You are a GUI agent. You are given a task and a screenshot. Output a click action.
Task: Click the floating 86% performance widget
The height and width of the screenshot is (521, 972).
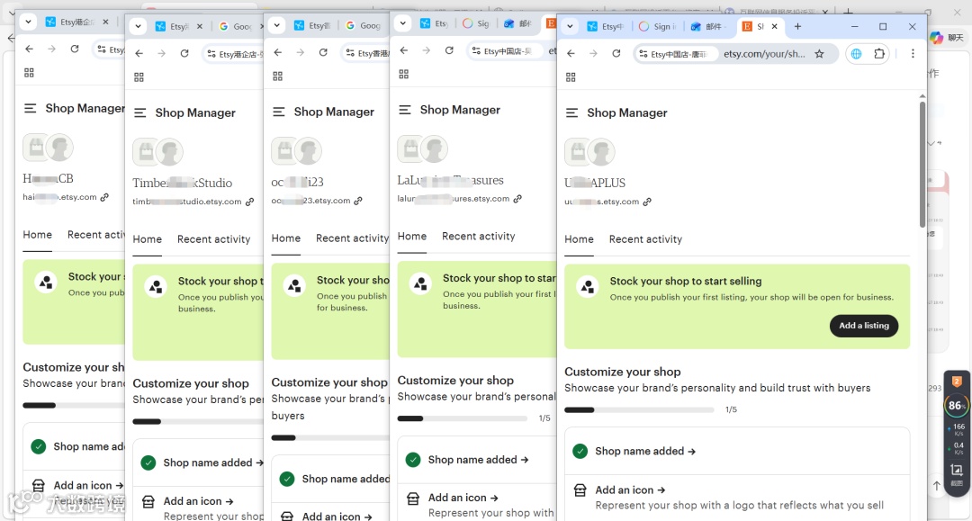point(956,406)
